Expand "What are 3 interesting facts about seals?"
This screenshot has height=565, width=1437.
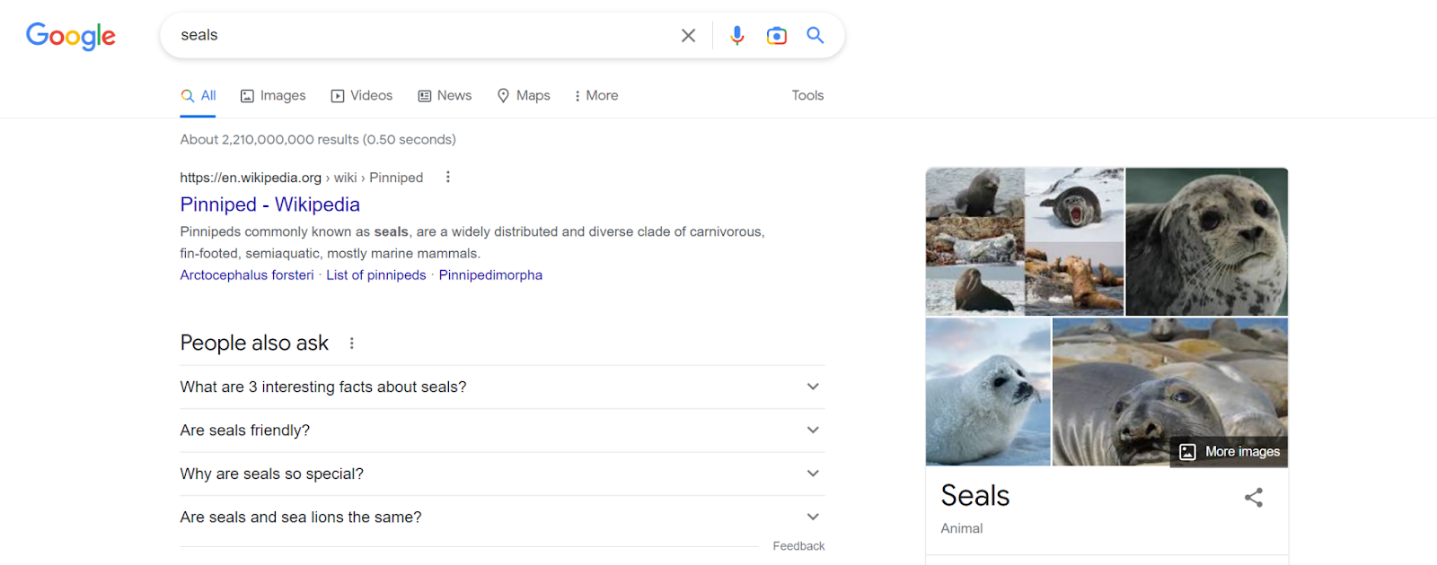pos(501,387)
